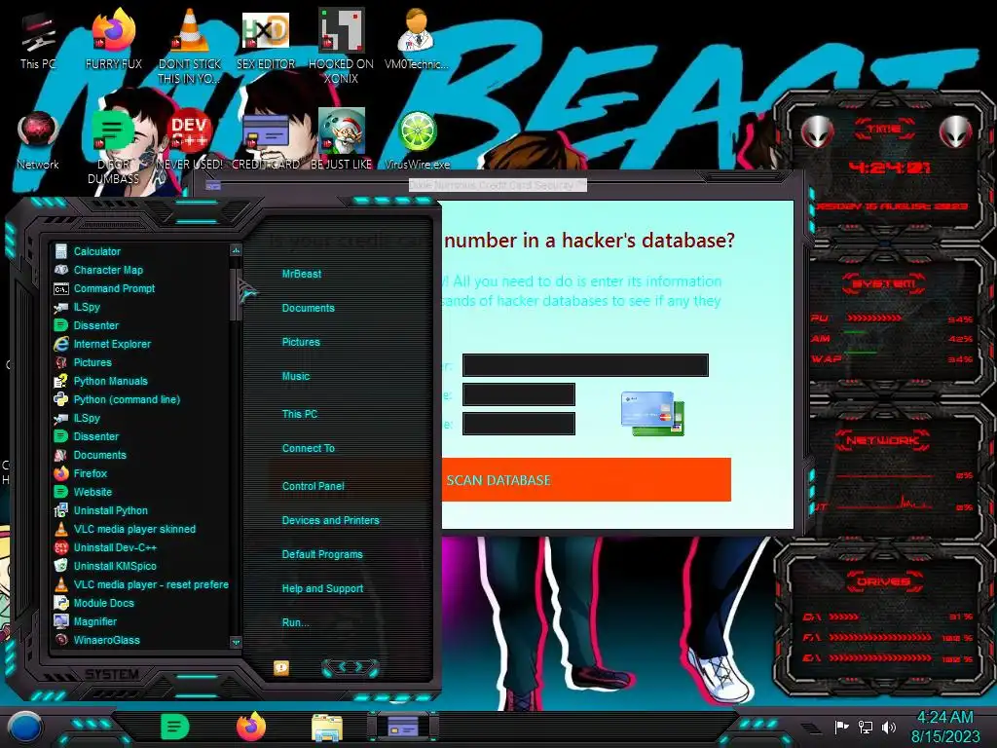Click the SYSTEM widget header
The width and height of the screenshot is (997, 748).
[x=882, y=283]
